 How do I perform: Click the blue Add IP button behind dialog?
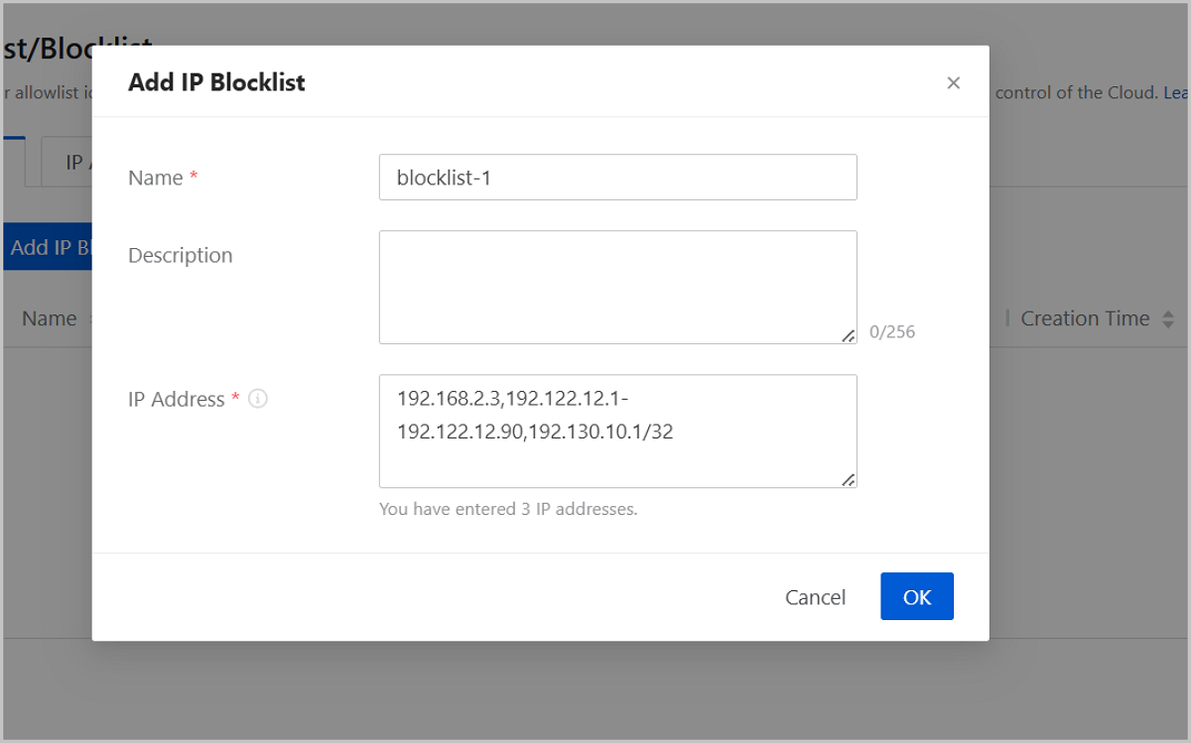pyautogui.click(x=49, y=248)
